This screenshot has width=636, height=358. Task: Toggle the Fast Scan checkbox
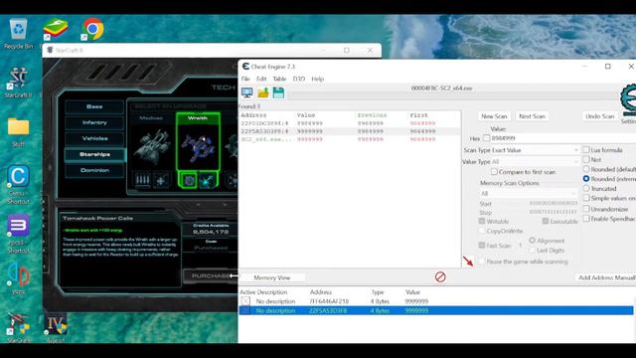pyautogui.click(x=482, y=246)
